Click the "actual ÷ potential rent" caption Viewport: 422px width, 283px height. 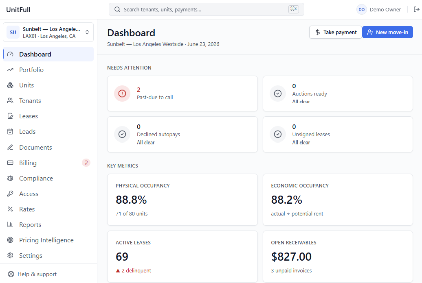[x=297, y=213]
